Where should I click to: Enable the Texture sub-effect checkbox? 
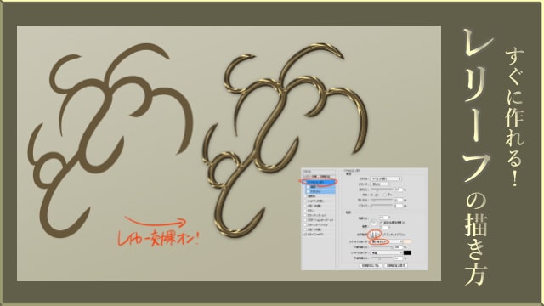tap(308, 191)
